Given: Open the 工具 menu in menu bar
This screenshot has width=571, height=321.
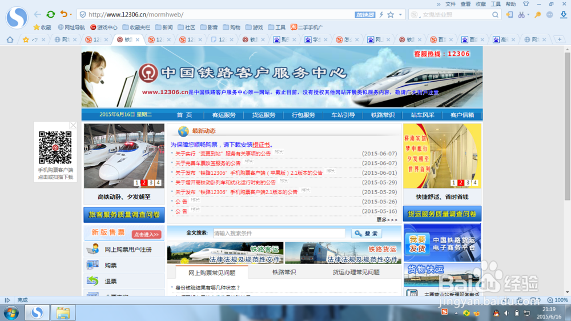Looking at the screenshot, I should [x=496, y=4].
